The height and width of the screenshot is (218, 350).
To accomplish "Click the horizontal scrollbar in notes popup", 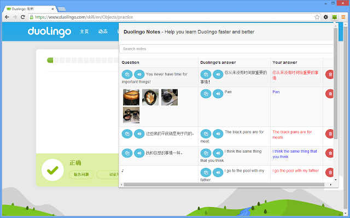I will tap(219, 185).
